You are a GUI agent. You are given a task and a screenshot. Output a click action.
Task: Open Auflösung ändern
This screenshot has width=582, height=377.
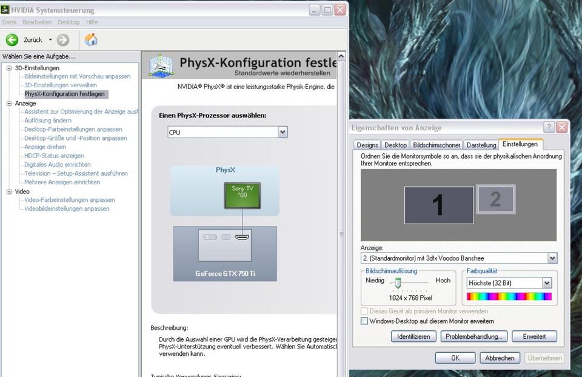(48, 121)
